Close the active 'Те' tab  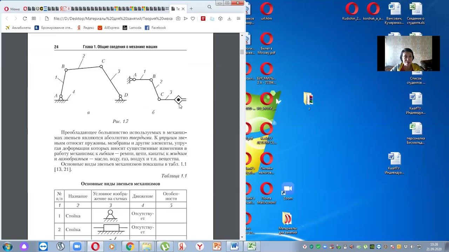[x=183, y=9]
